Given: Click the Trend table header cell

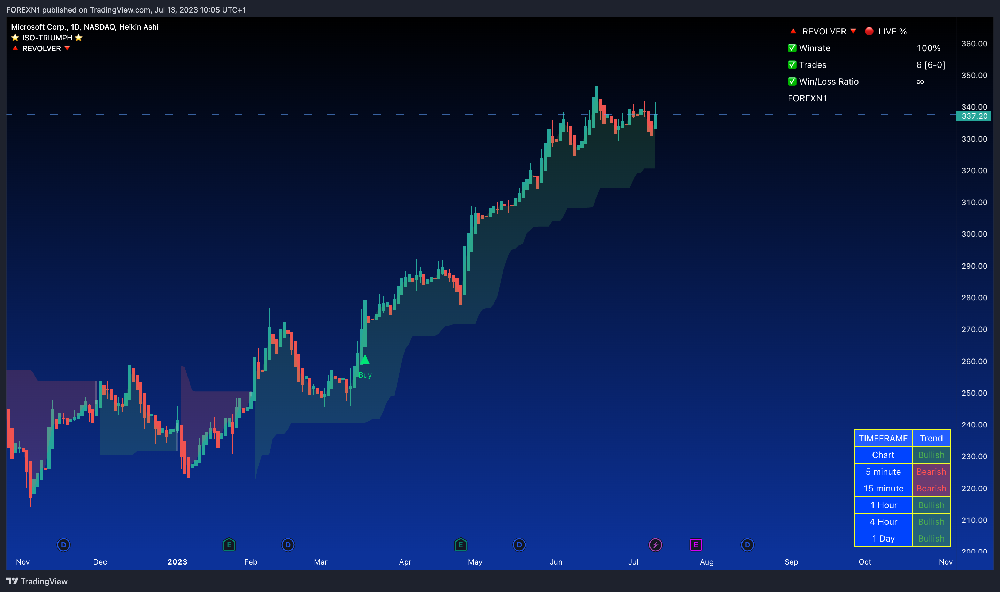Looking at the screenshot, I should point(931,438).
